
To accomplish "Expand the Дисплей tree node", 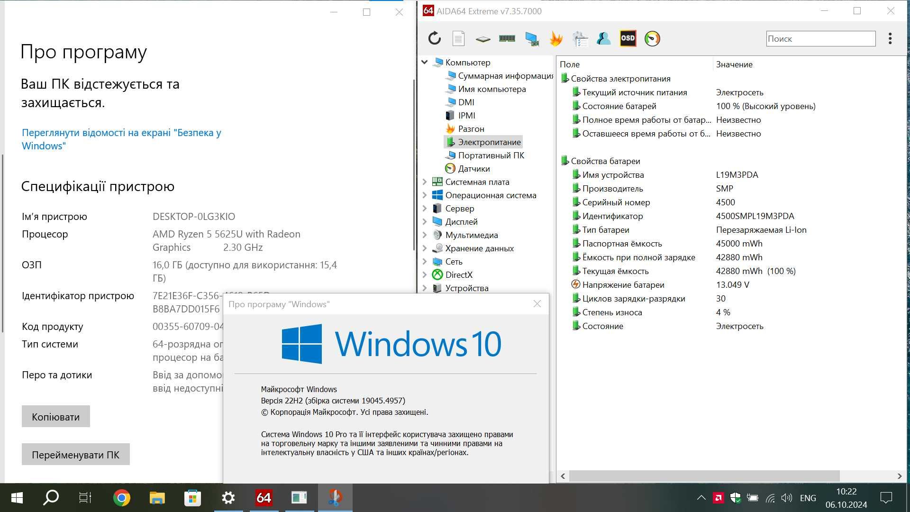I will pyautogui.click(x=425, y=221).
